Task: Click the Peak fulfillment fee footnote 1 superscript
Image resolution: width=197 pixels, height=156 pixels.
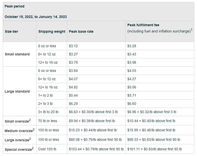Action: (x=192, y=30)
